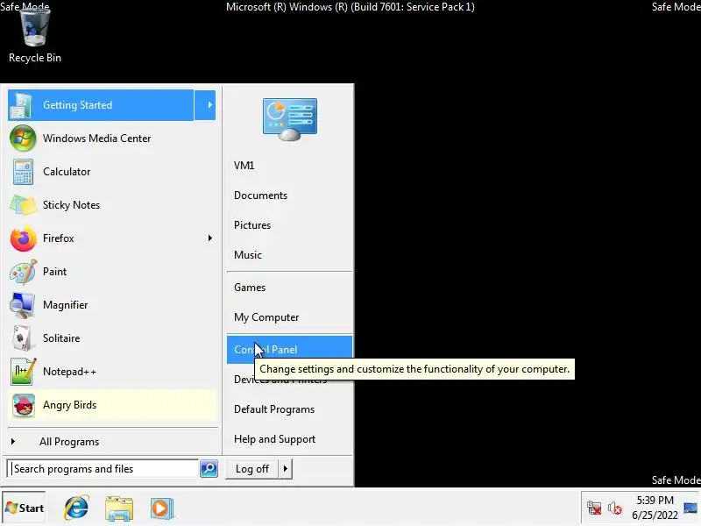
Task: Select the Sticky Notes label
Action: [71, 205]
